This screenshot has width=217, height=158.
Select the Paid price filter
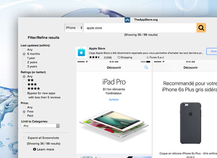pyautogui.click(x=24, y=116)
